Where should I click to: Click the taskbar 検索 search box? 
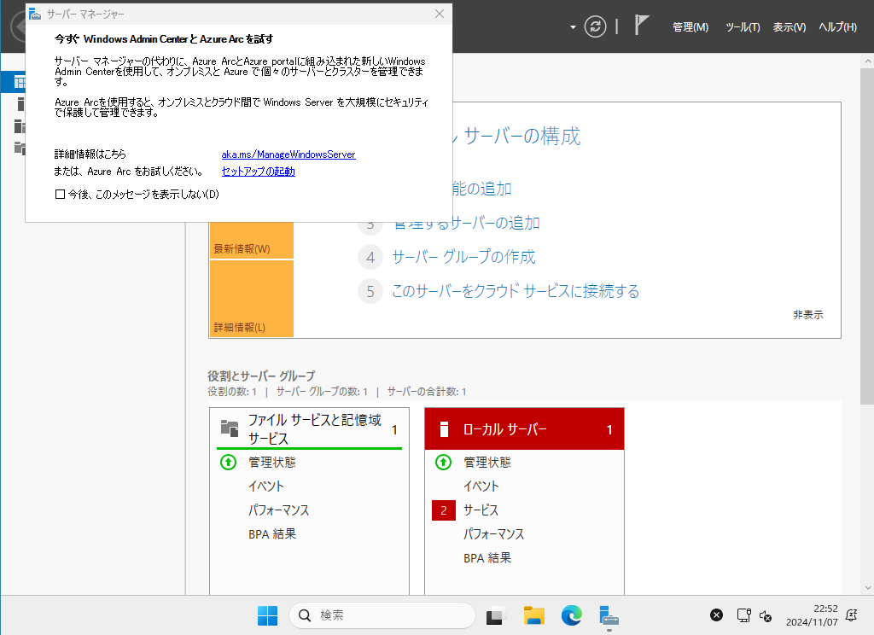382,615
